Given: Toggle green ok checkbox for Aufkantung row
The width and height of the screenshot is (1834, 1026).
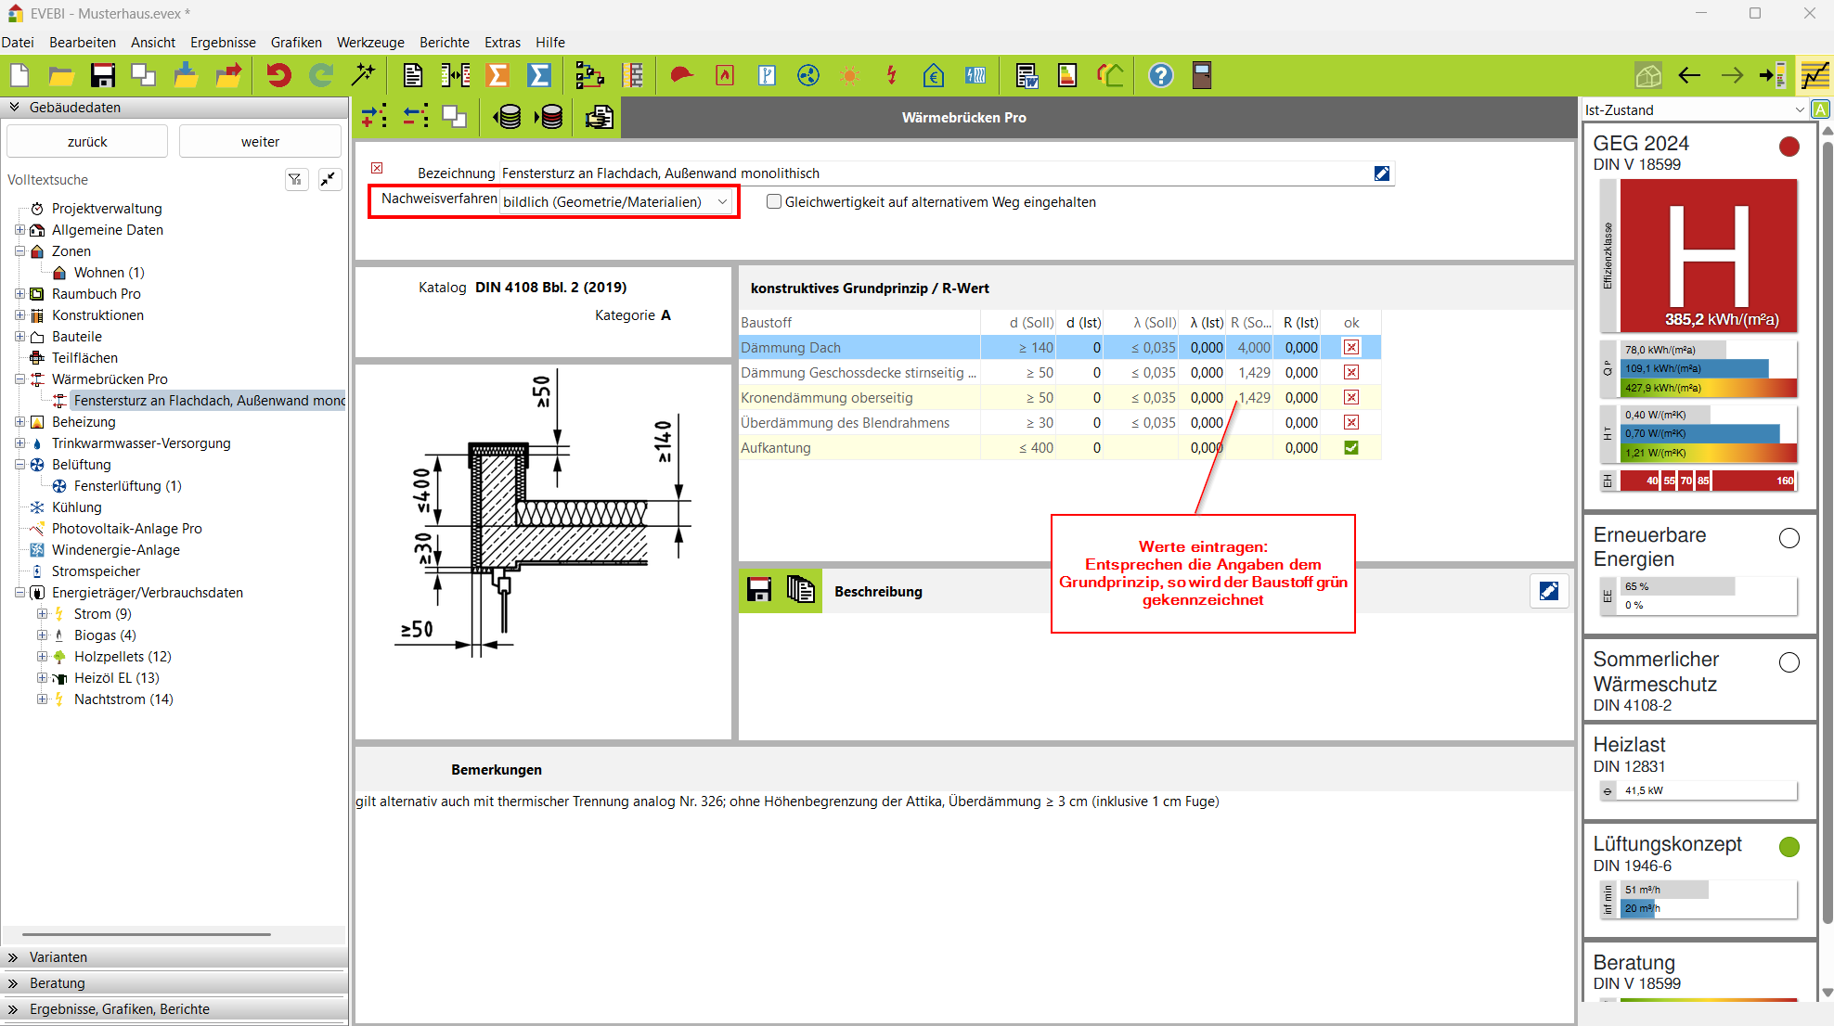Looking at the screenshot, I should coord(1351,447).
